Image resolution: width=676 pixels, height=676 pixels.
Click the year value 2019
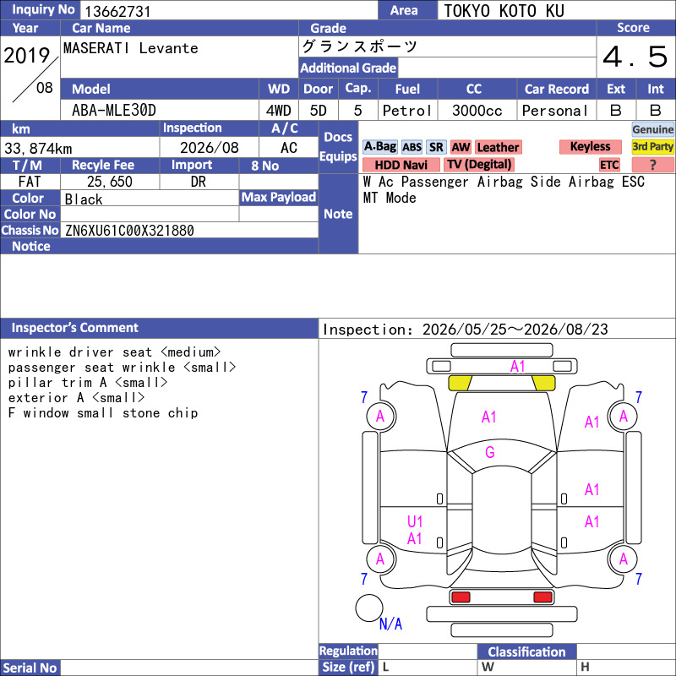(x=27, y=56)
